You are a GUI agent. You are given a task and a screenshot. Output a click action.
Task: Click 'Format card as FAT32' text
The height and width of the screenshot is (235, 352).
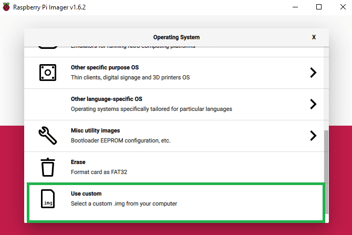pyautogui.click(x=99, y=172)
